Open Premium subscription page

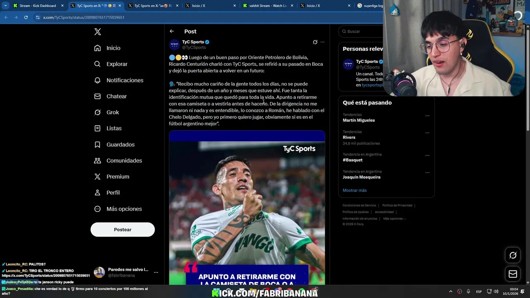[x=111, y=177]
